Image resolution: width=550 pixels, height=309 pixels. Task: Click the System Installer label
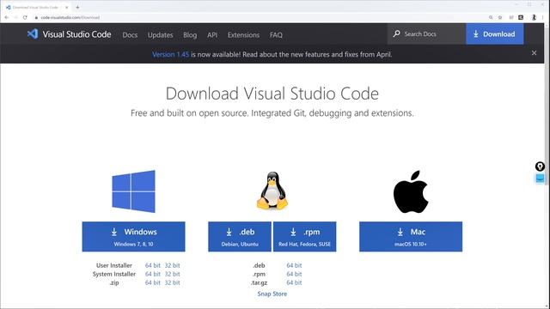114,274
